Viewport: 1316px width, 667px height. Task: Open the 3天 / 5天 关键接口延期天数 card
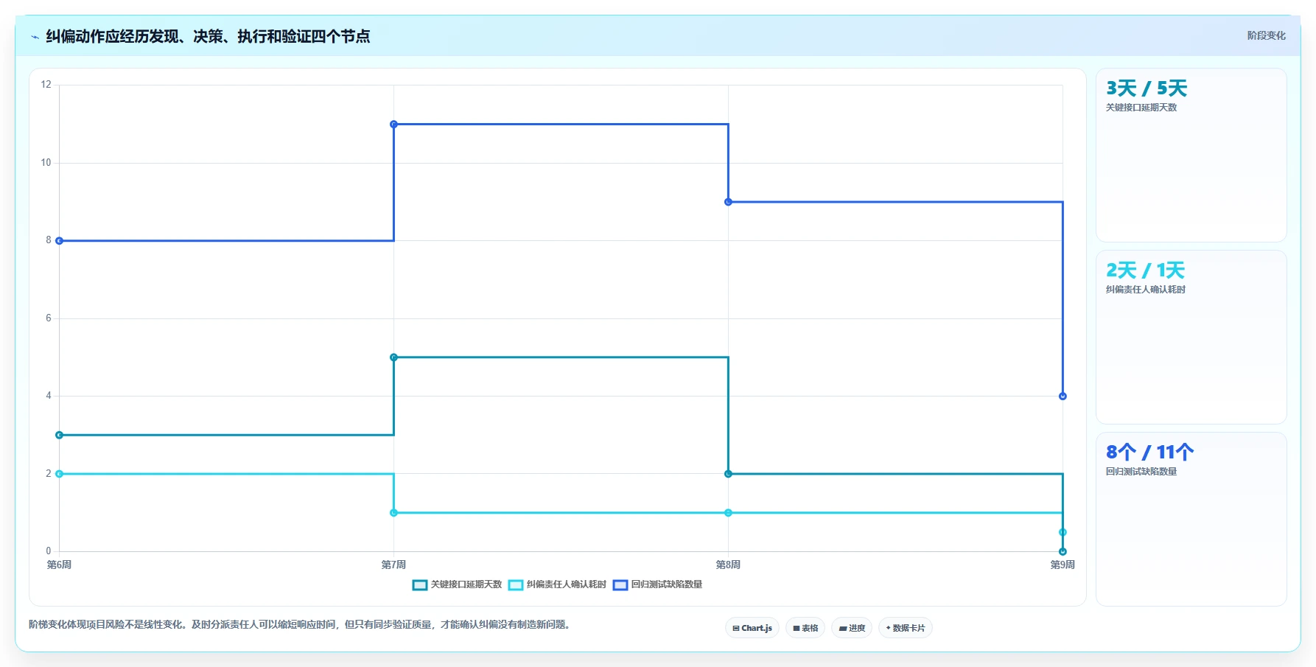[1191, 156]
